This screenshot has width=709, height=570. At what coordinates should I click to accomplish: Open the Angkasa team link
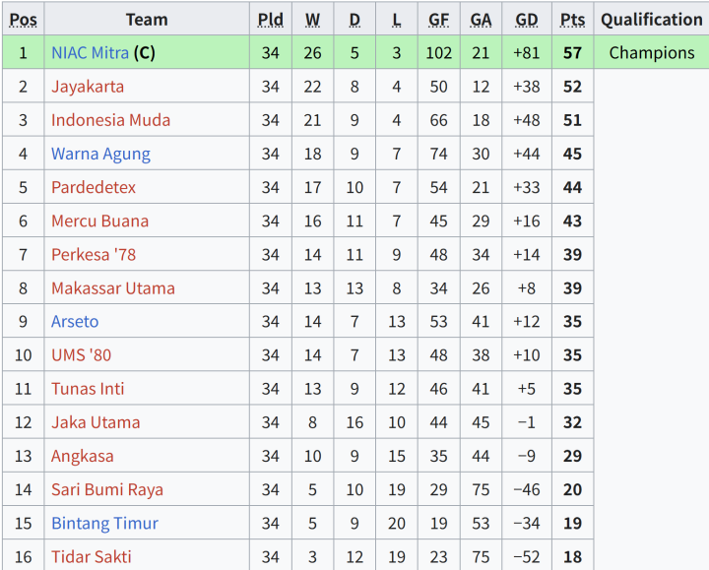pos(83,457)
